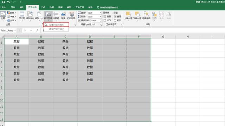Select row header 10
Viewport: 225px width, 126px height.
click(2, 100)
